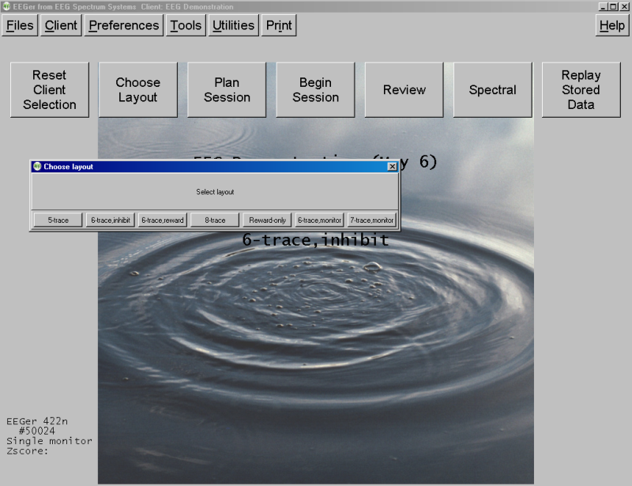The image size is (632, 486).
Task: Open the Spectral view
Action: tap(492, 90)
